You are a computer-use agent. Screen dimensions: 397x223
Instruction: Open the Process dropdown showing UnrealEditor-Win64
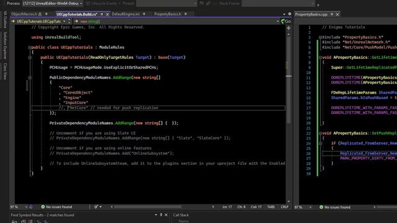tap(52, 4)
